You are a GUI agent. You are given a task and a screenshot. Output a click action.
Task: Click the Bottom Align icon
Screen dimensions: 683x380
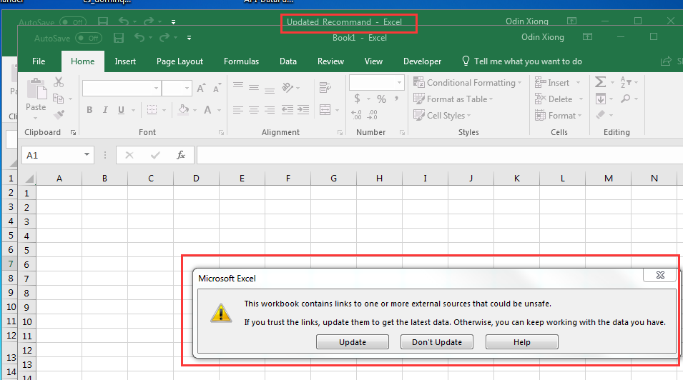[x=270, y=90]
